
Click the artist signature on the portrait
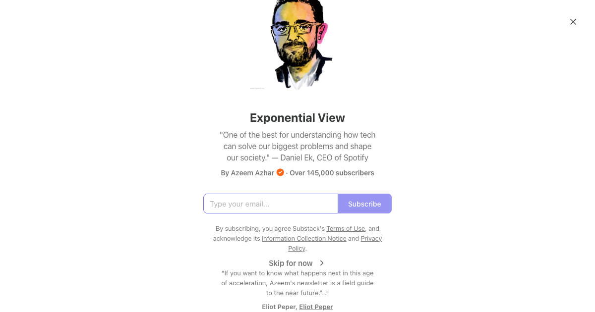click(x=256, y=88)
